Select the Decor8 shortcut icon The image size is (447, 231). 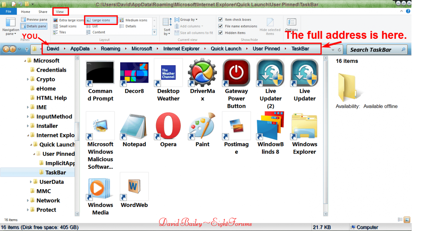click(134, 74)
